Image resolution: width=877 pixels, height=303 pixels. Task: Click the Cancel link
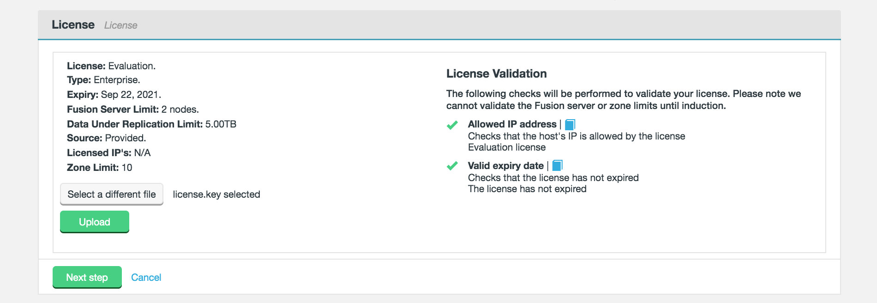click(146, 277)
